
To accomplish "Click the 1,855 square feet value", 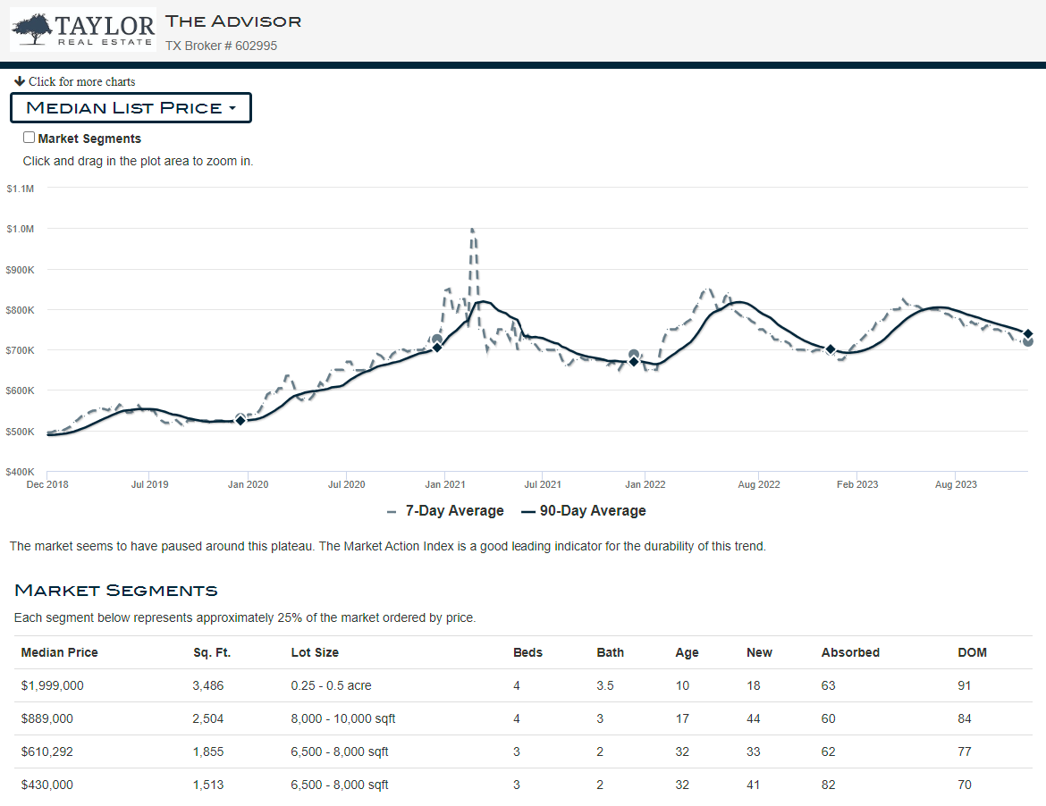I will pos(208,751).
